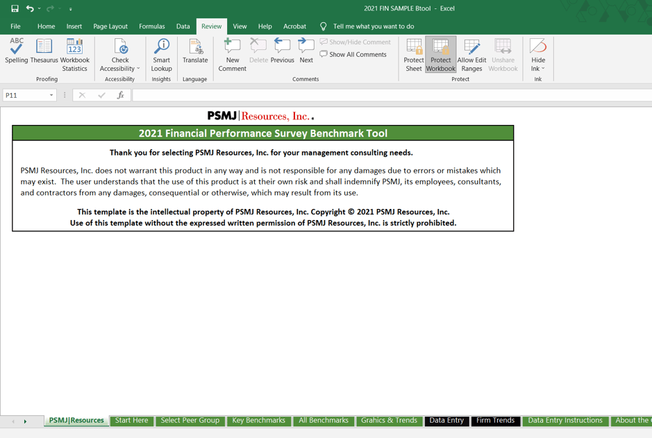Viewport: 652px width, 438px height.
Task: Open the View ribbon tab
Action: [x=240, y=26]
